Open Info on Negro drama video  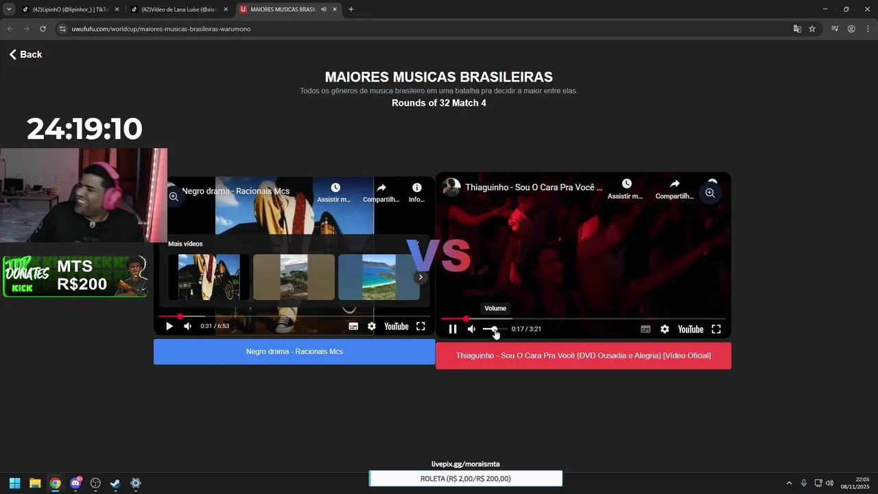(x=416, y=193)
